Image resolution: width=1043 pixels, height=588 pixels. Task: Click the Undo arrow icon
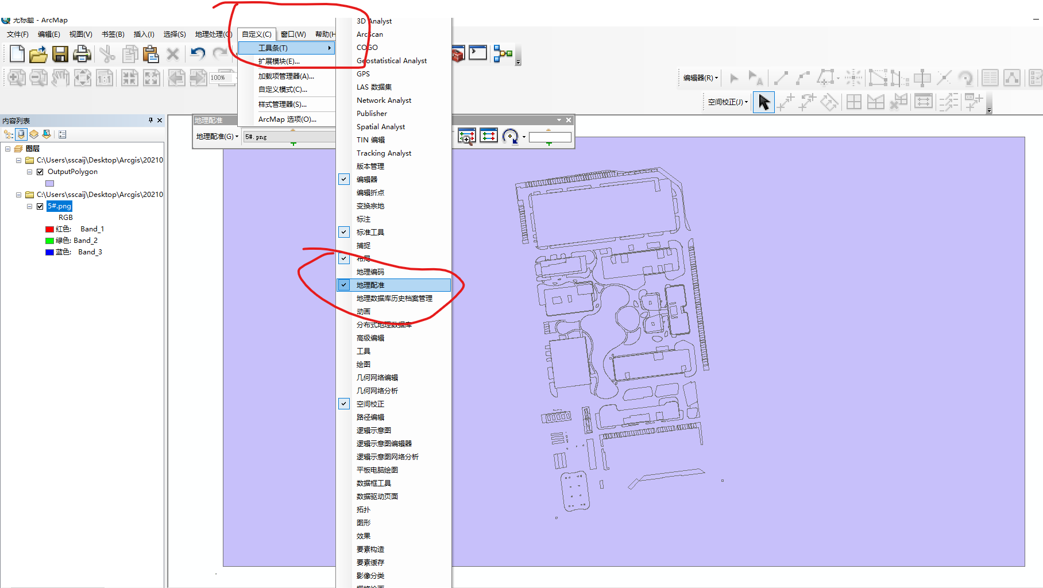click(198, 53)
